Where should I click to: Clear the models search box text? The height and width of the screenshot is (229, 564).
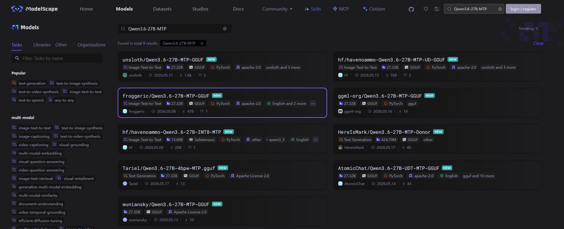pos(225,29)
